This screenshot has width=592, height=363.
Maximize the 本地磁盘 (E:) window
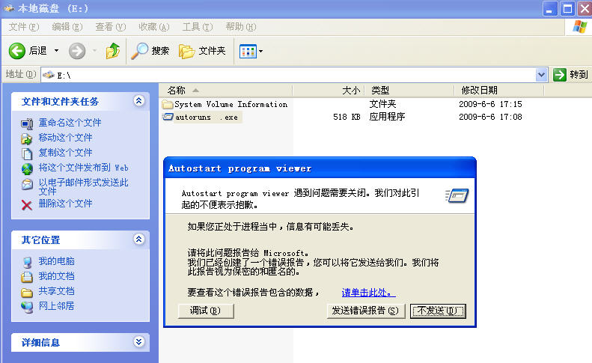(x=567, y=9)
